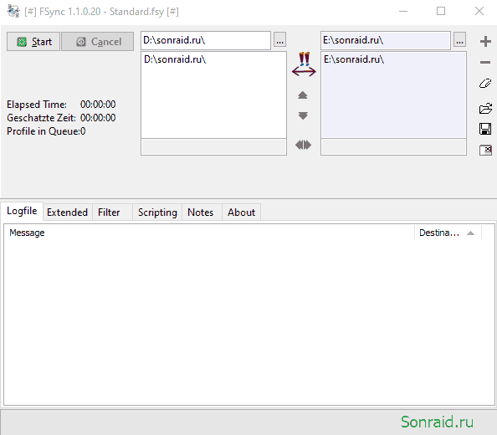Switch to the Logfile tab
Screen dimensions: 497x435
[22, 211]
